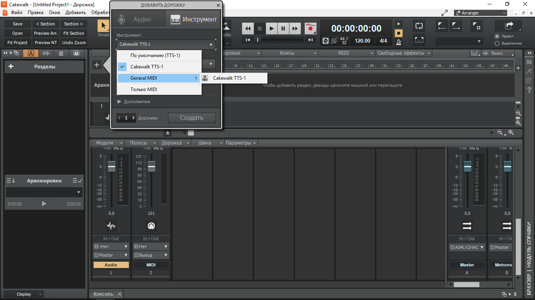Choose Только MIDI option
This screenshot has width=535, height=300.
(x=159, y=89)
